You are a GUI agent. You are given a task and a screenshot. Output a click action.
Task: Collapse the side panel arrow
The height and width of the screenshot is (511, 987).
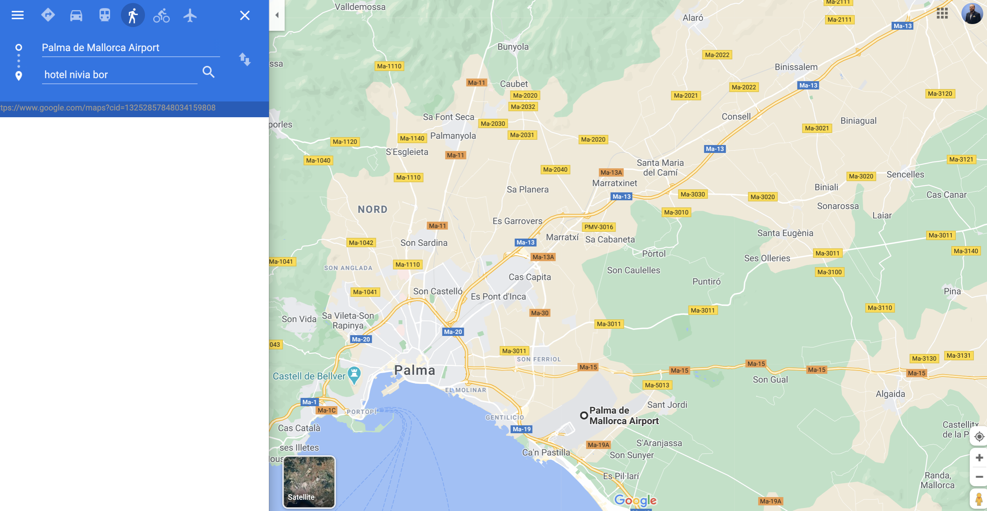[277, 15]
